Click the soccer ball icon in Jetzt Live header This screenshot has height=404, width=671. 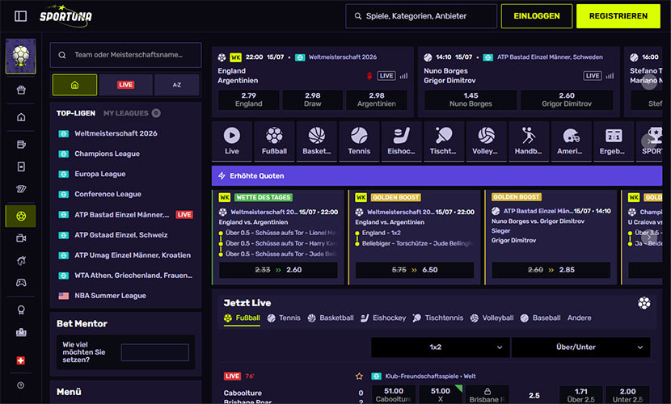(644, 303)
